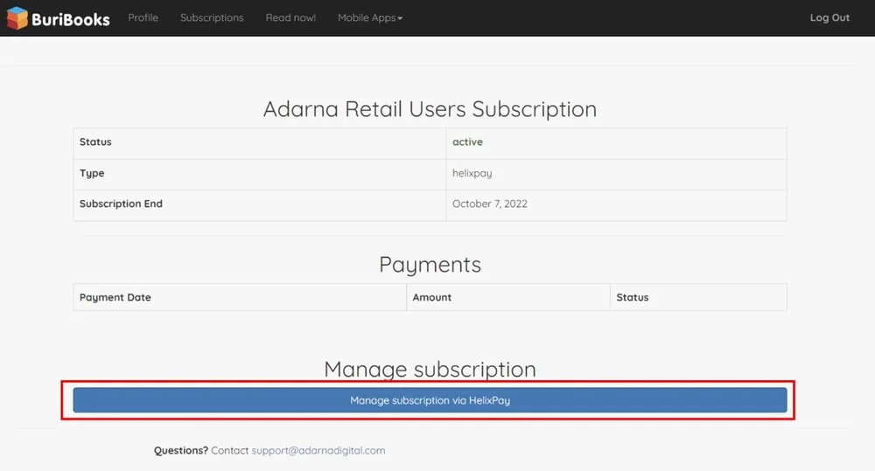Click the 'Subscription End' row label

tap(121, 204)
